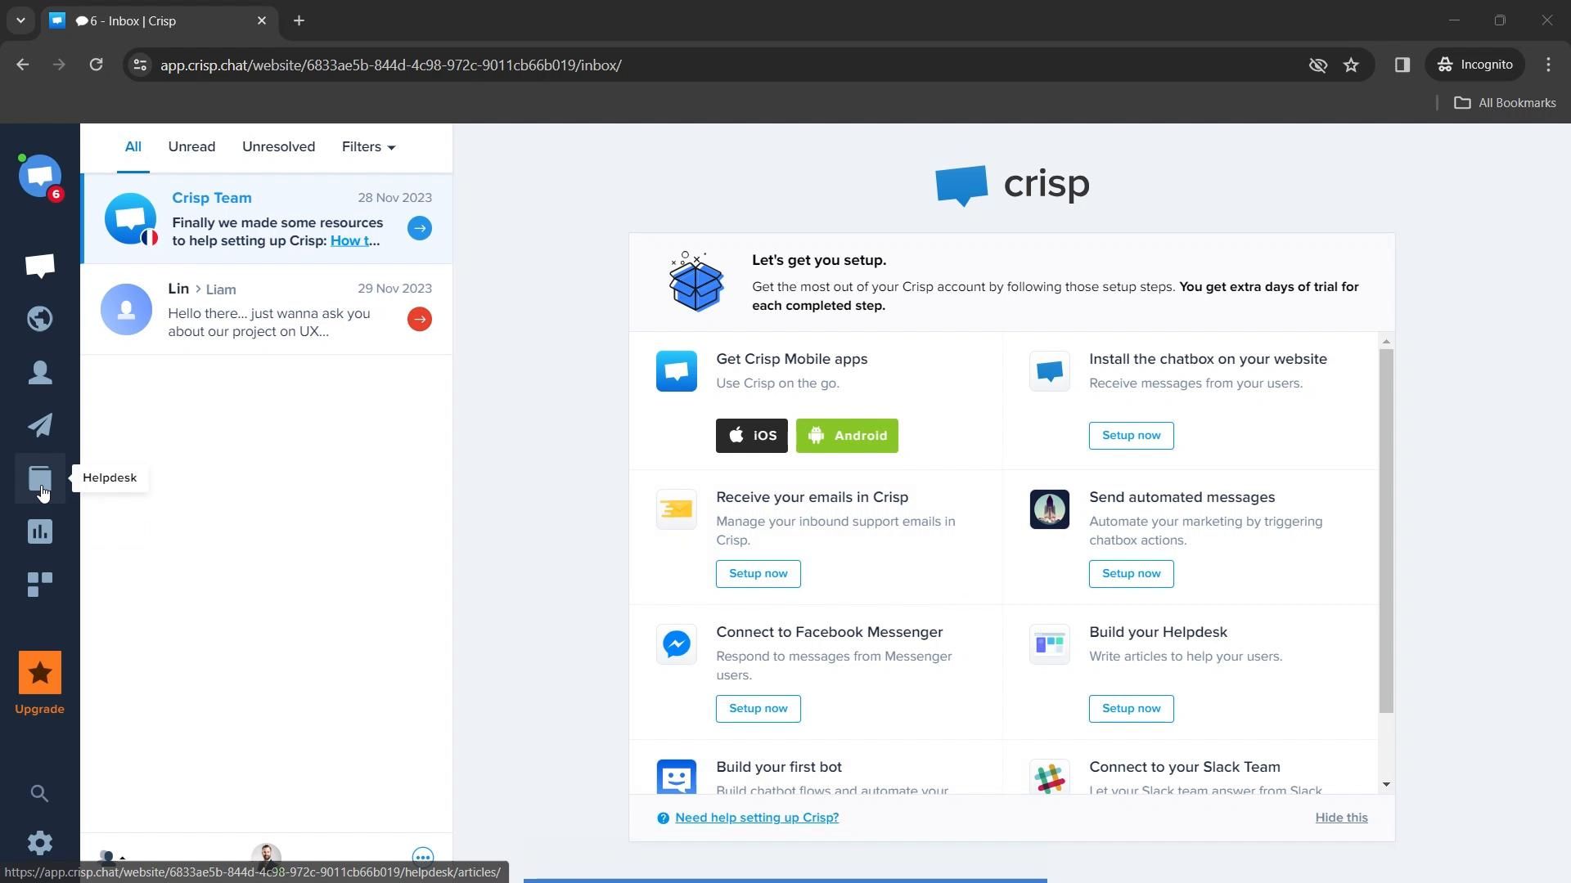
Task: Go back in browser history
Action: [23, 65]
